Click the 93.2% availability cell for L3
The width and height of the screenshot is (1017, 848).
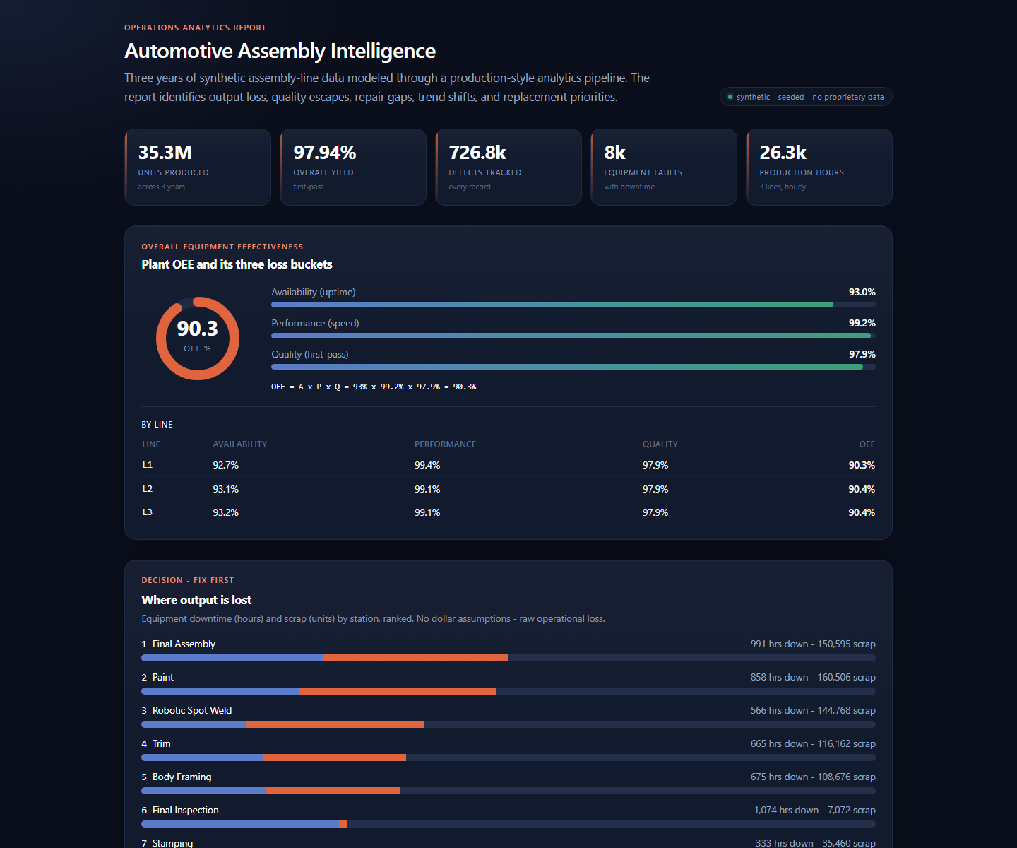click(225, 512)
